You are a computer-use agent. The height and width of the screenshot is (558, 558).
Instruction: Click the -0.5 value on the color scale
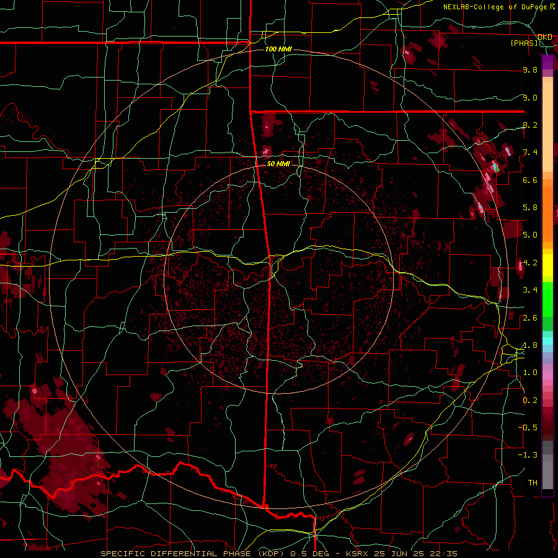528,428
